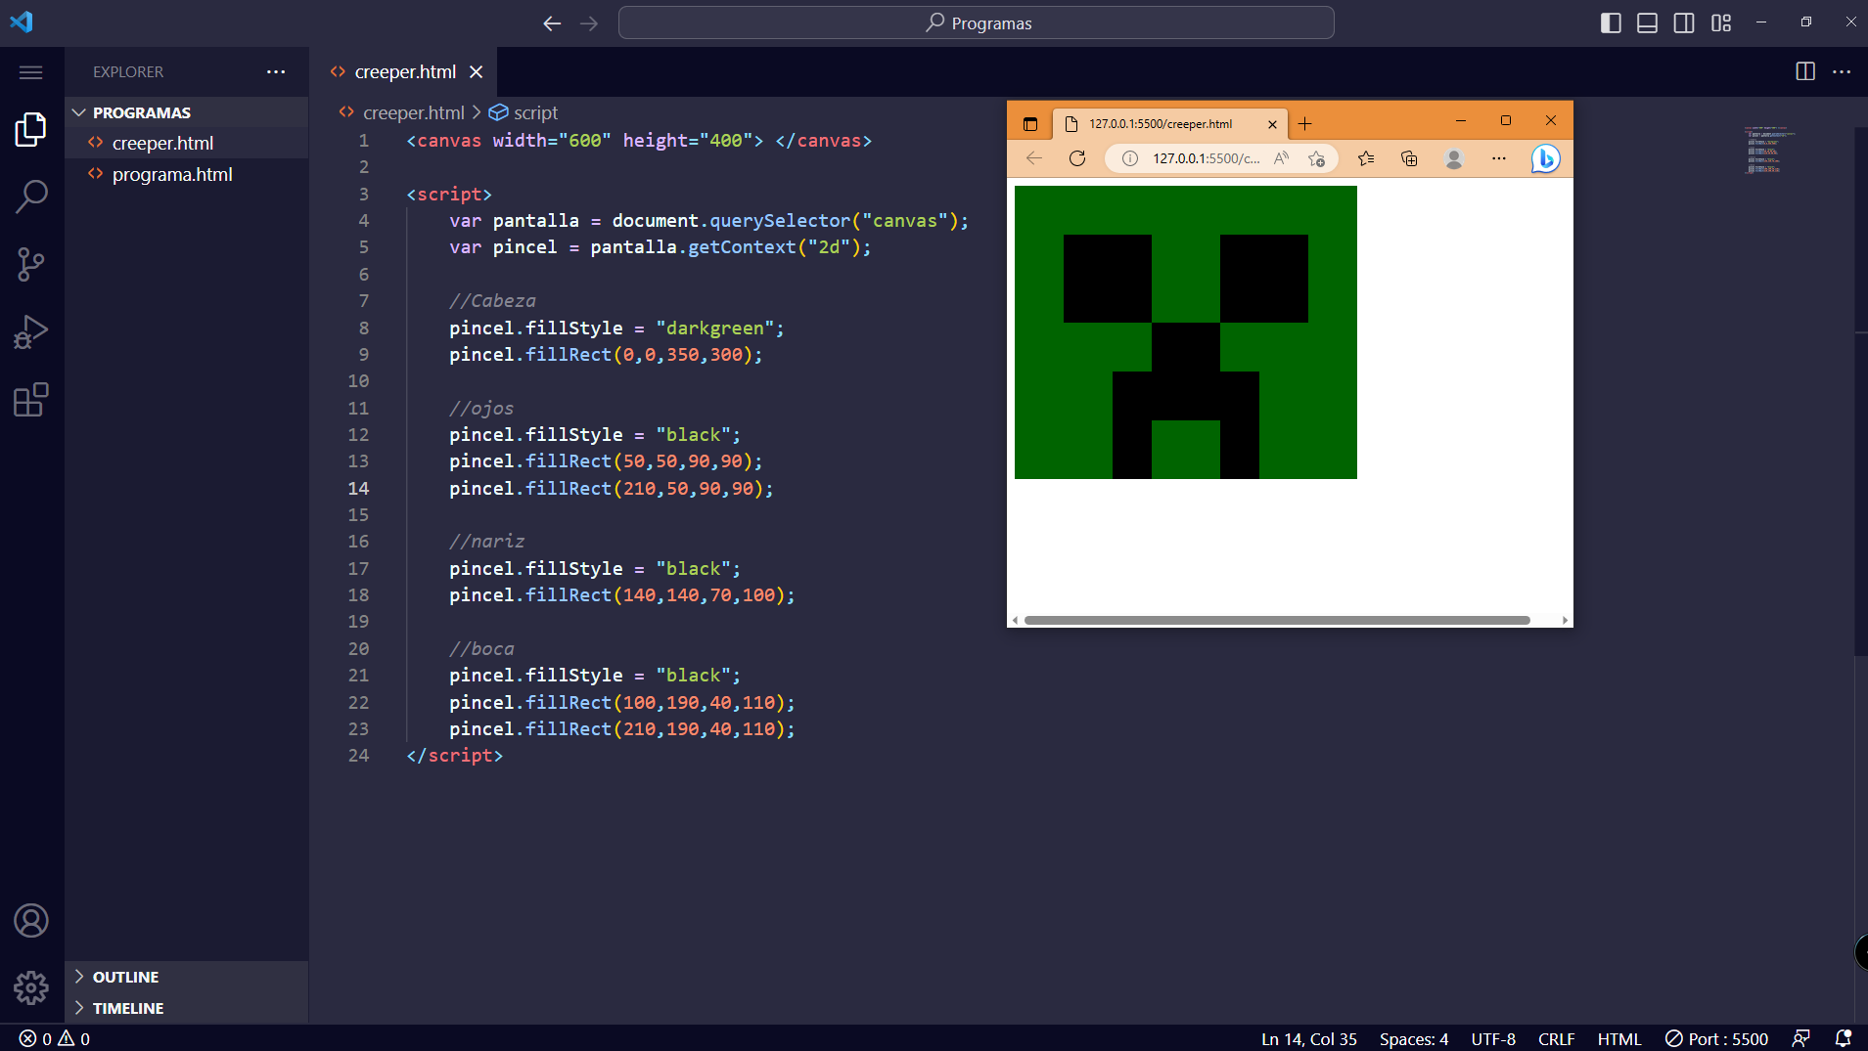Toggle the bottom panel visibility

tap(1648, 22)
